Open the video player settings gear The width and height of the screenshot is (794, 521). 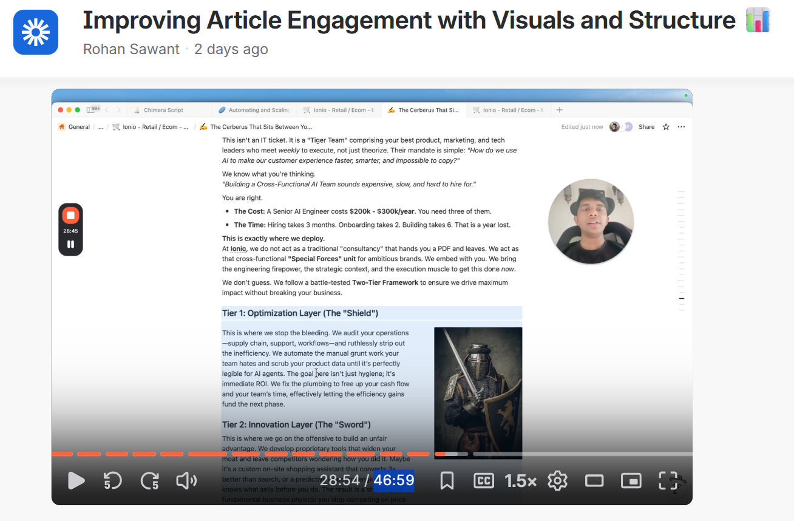tap(557, 480)
